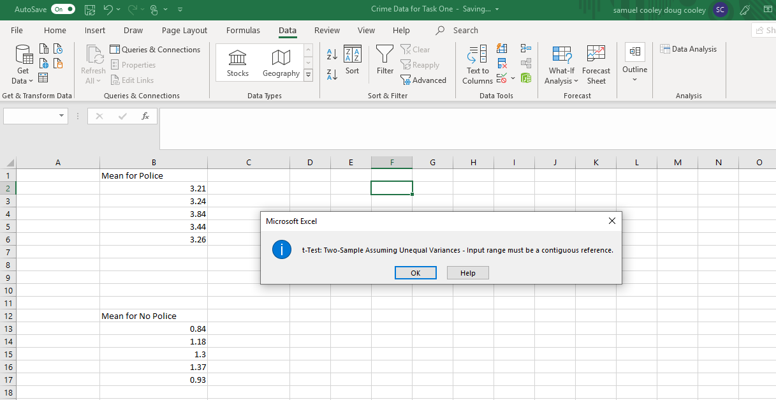Dismiss the error dialog with OK
Screen dimensions: 776x400
(415, 272)
